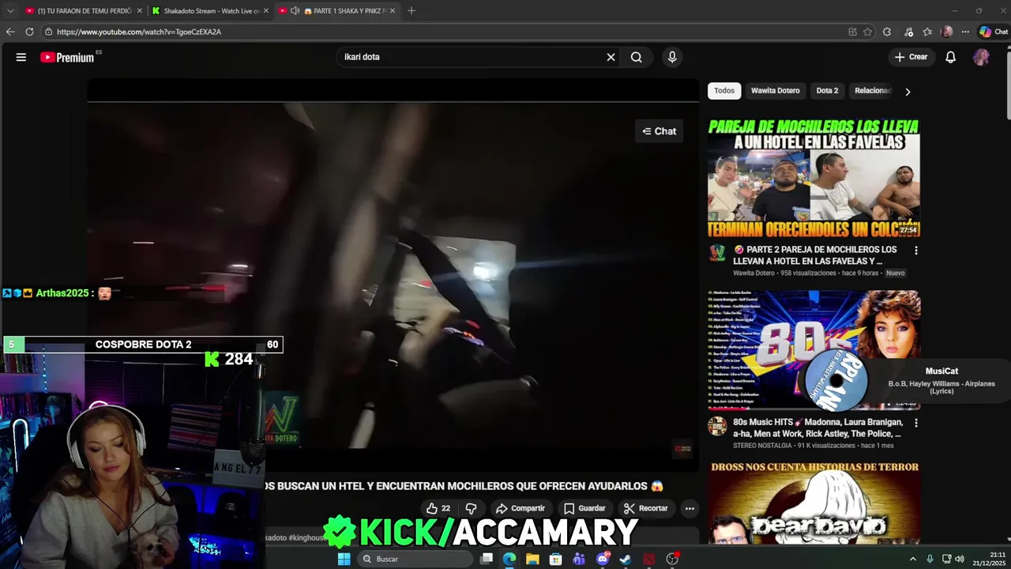Dislike the video with thumbs down
This screenshot has width=1011, height=569.
471,508
